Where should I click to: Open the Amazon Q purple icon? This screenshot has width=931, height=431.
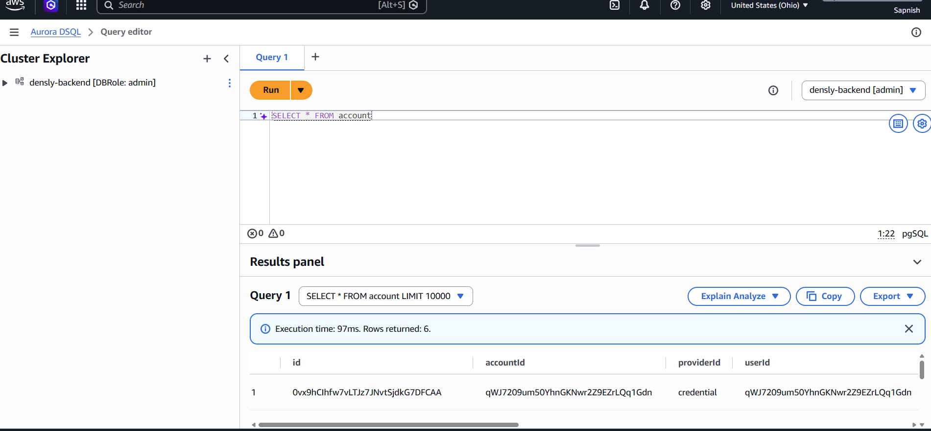tap(51, 5)
